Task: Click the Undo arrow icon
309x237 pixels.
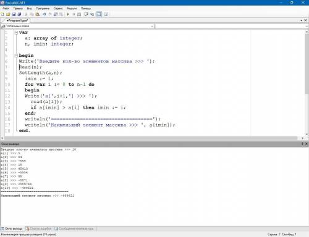Action: point(44,14)
